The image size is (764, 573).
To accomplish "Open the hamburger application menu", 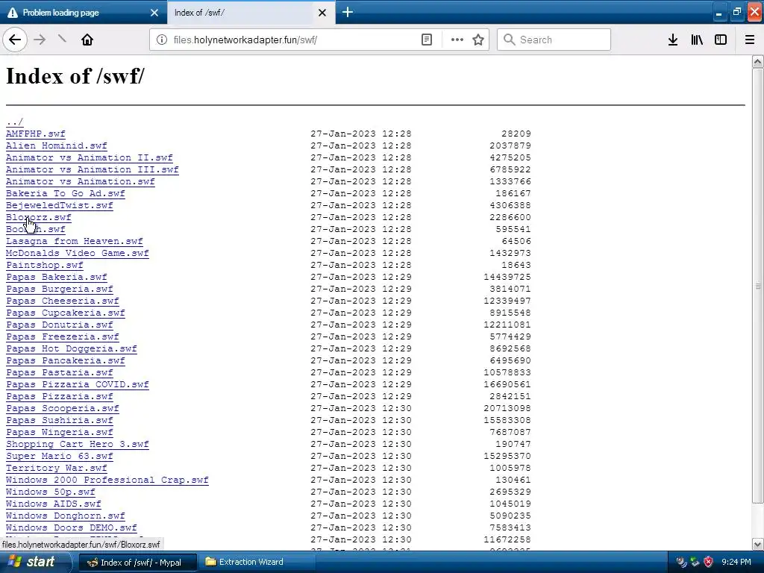I will coord(750,40).
